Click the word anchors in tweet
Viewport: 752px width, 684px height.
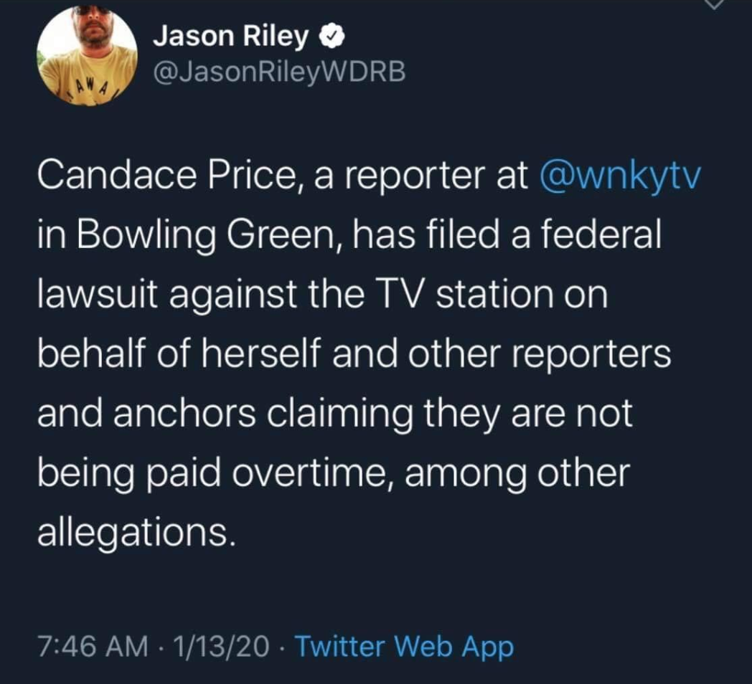184,414
